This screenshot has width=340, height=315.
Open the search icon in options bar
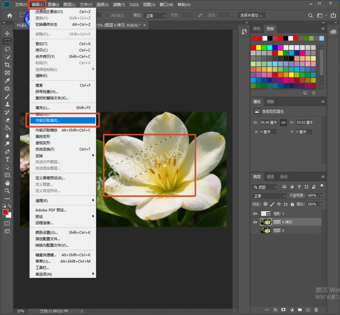point(310,15)
